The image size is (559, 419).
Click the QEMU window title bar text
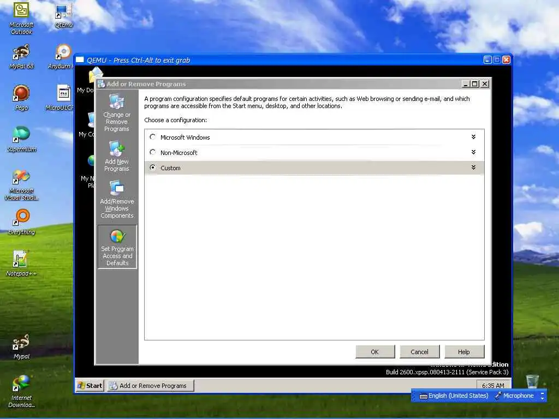click(138, 60)
